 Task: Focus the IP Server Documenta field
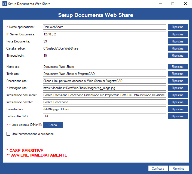click(104, 34)
